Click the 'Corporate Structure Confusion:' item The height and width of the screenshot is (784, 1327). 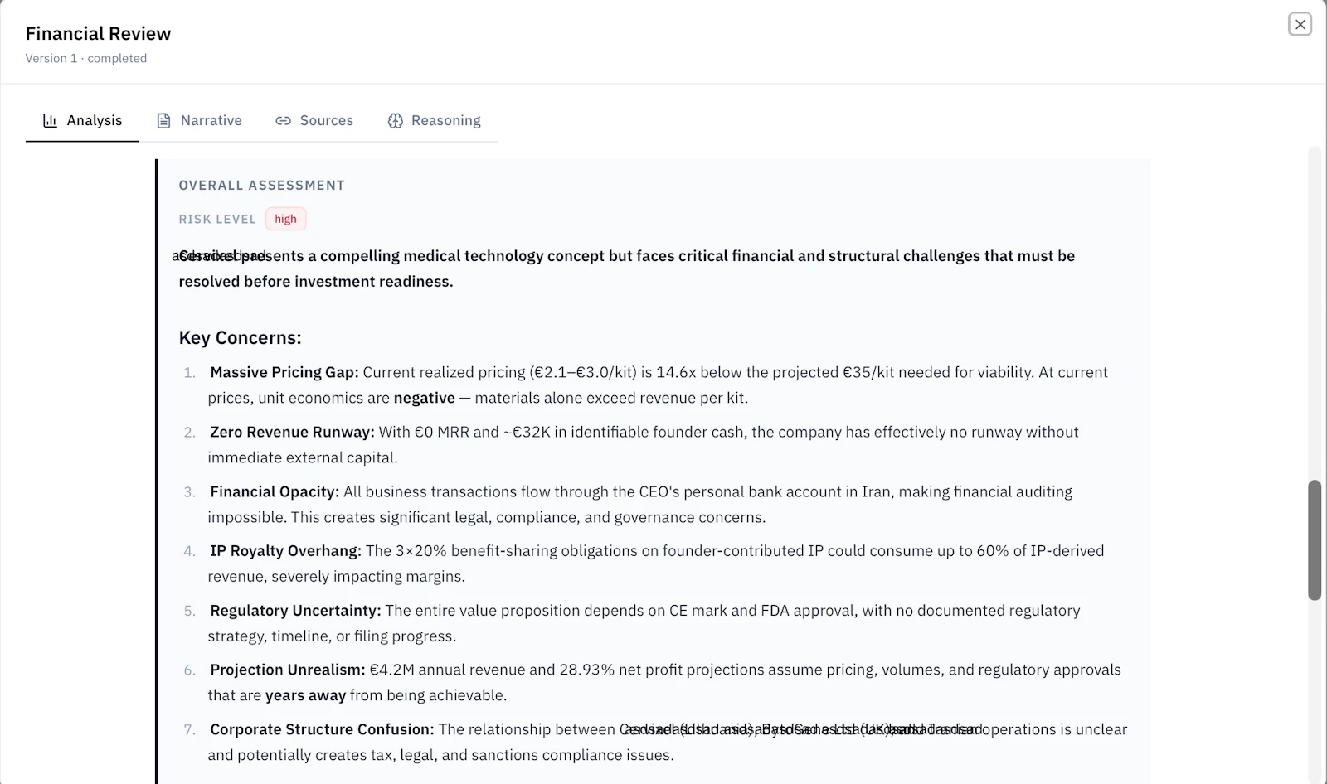point(322,729)
